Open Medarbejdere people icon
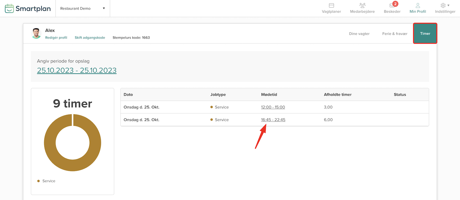The height and width of the screenshot is (200, 460). (362, 6)
